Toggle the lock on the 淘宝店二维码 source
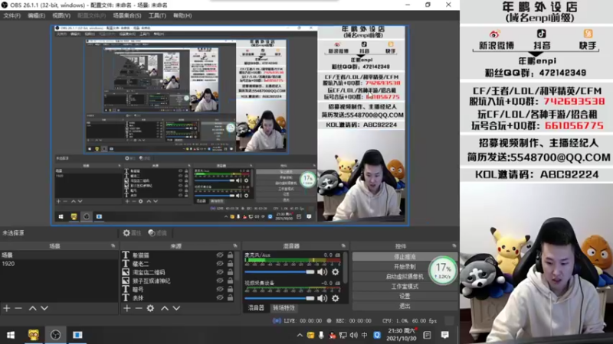Screen dimensions: 613x344 pos(231,272)
